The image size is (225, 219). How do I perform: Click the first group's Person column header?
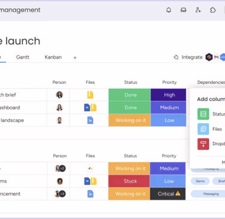point(59,82)
